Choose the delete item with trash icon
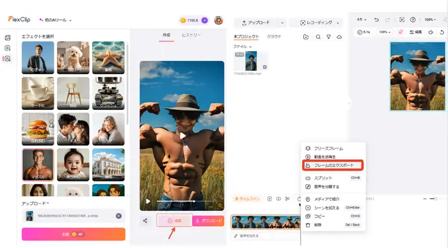Viewport: 448px width, 248px height. pos(333,225)
